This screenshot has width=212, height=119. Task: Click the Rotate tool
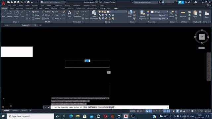pyautogui.click(x=46, y=12)
